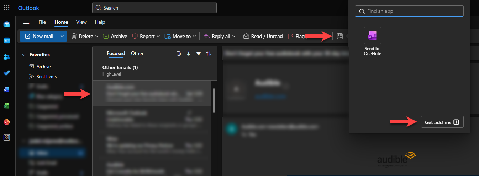Viewport: 479px width, 176px height.
Task: Open the Help tab
Action: click(100, 22)
